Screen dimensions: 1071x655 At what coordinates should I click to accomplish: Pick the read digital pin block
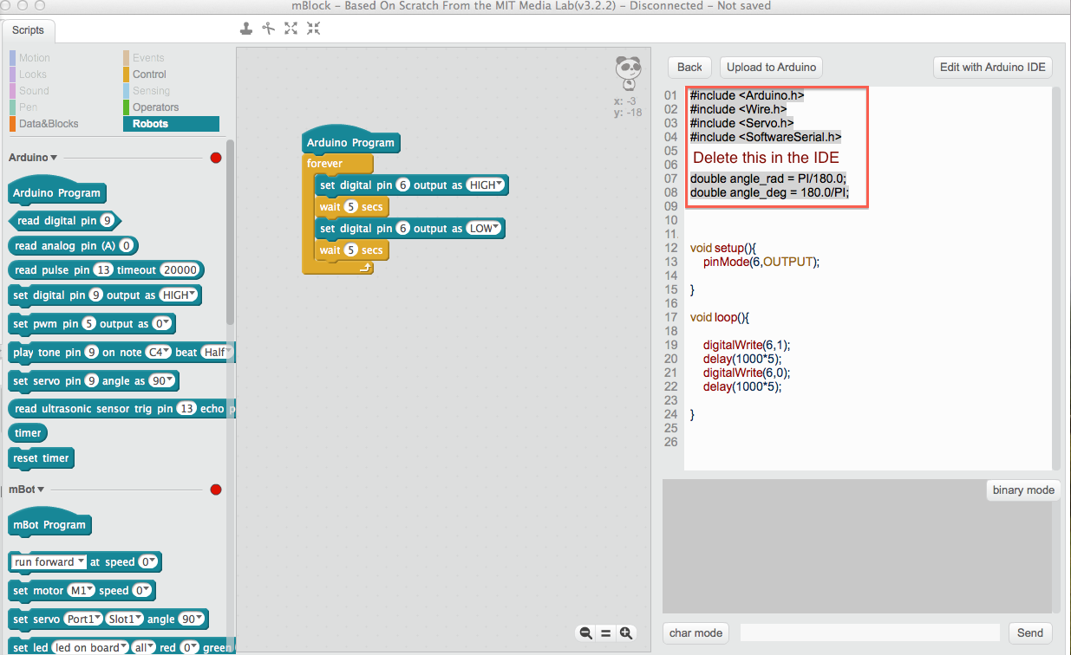[x=64, y=221]
